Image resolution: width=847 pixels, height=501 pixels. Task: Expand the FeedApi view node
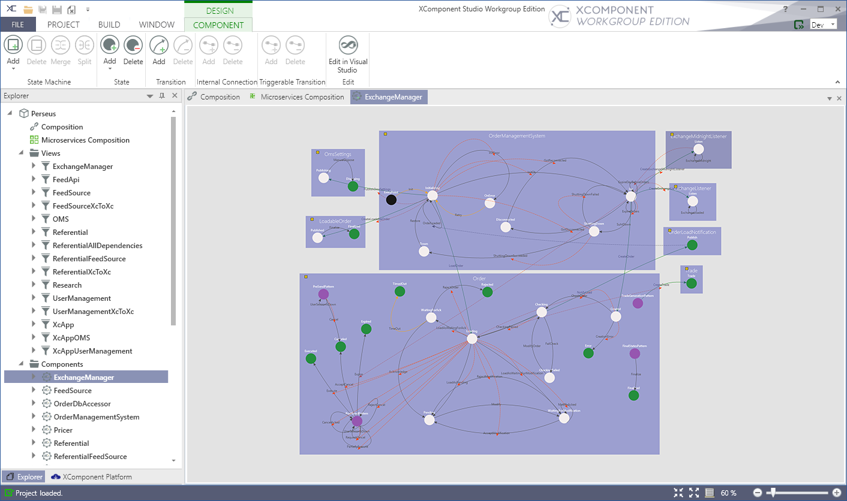click(x=34, y=180)
